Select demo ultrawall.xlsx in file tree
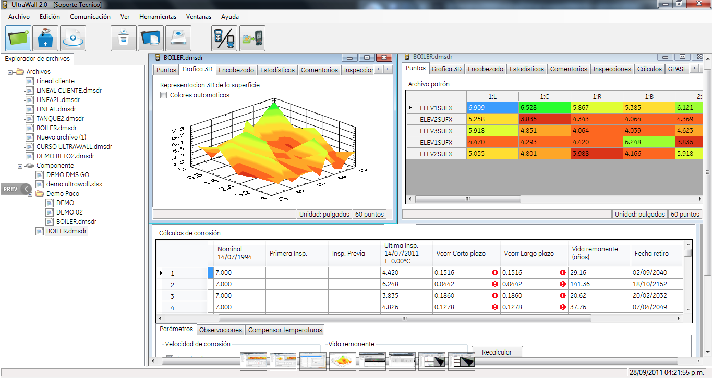Screen dimensions: 713x378 click(74, 184)
